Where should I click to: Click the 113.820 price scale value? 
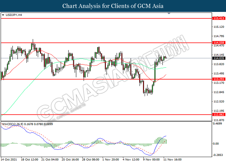click(219, 64)
